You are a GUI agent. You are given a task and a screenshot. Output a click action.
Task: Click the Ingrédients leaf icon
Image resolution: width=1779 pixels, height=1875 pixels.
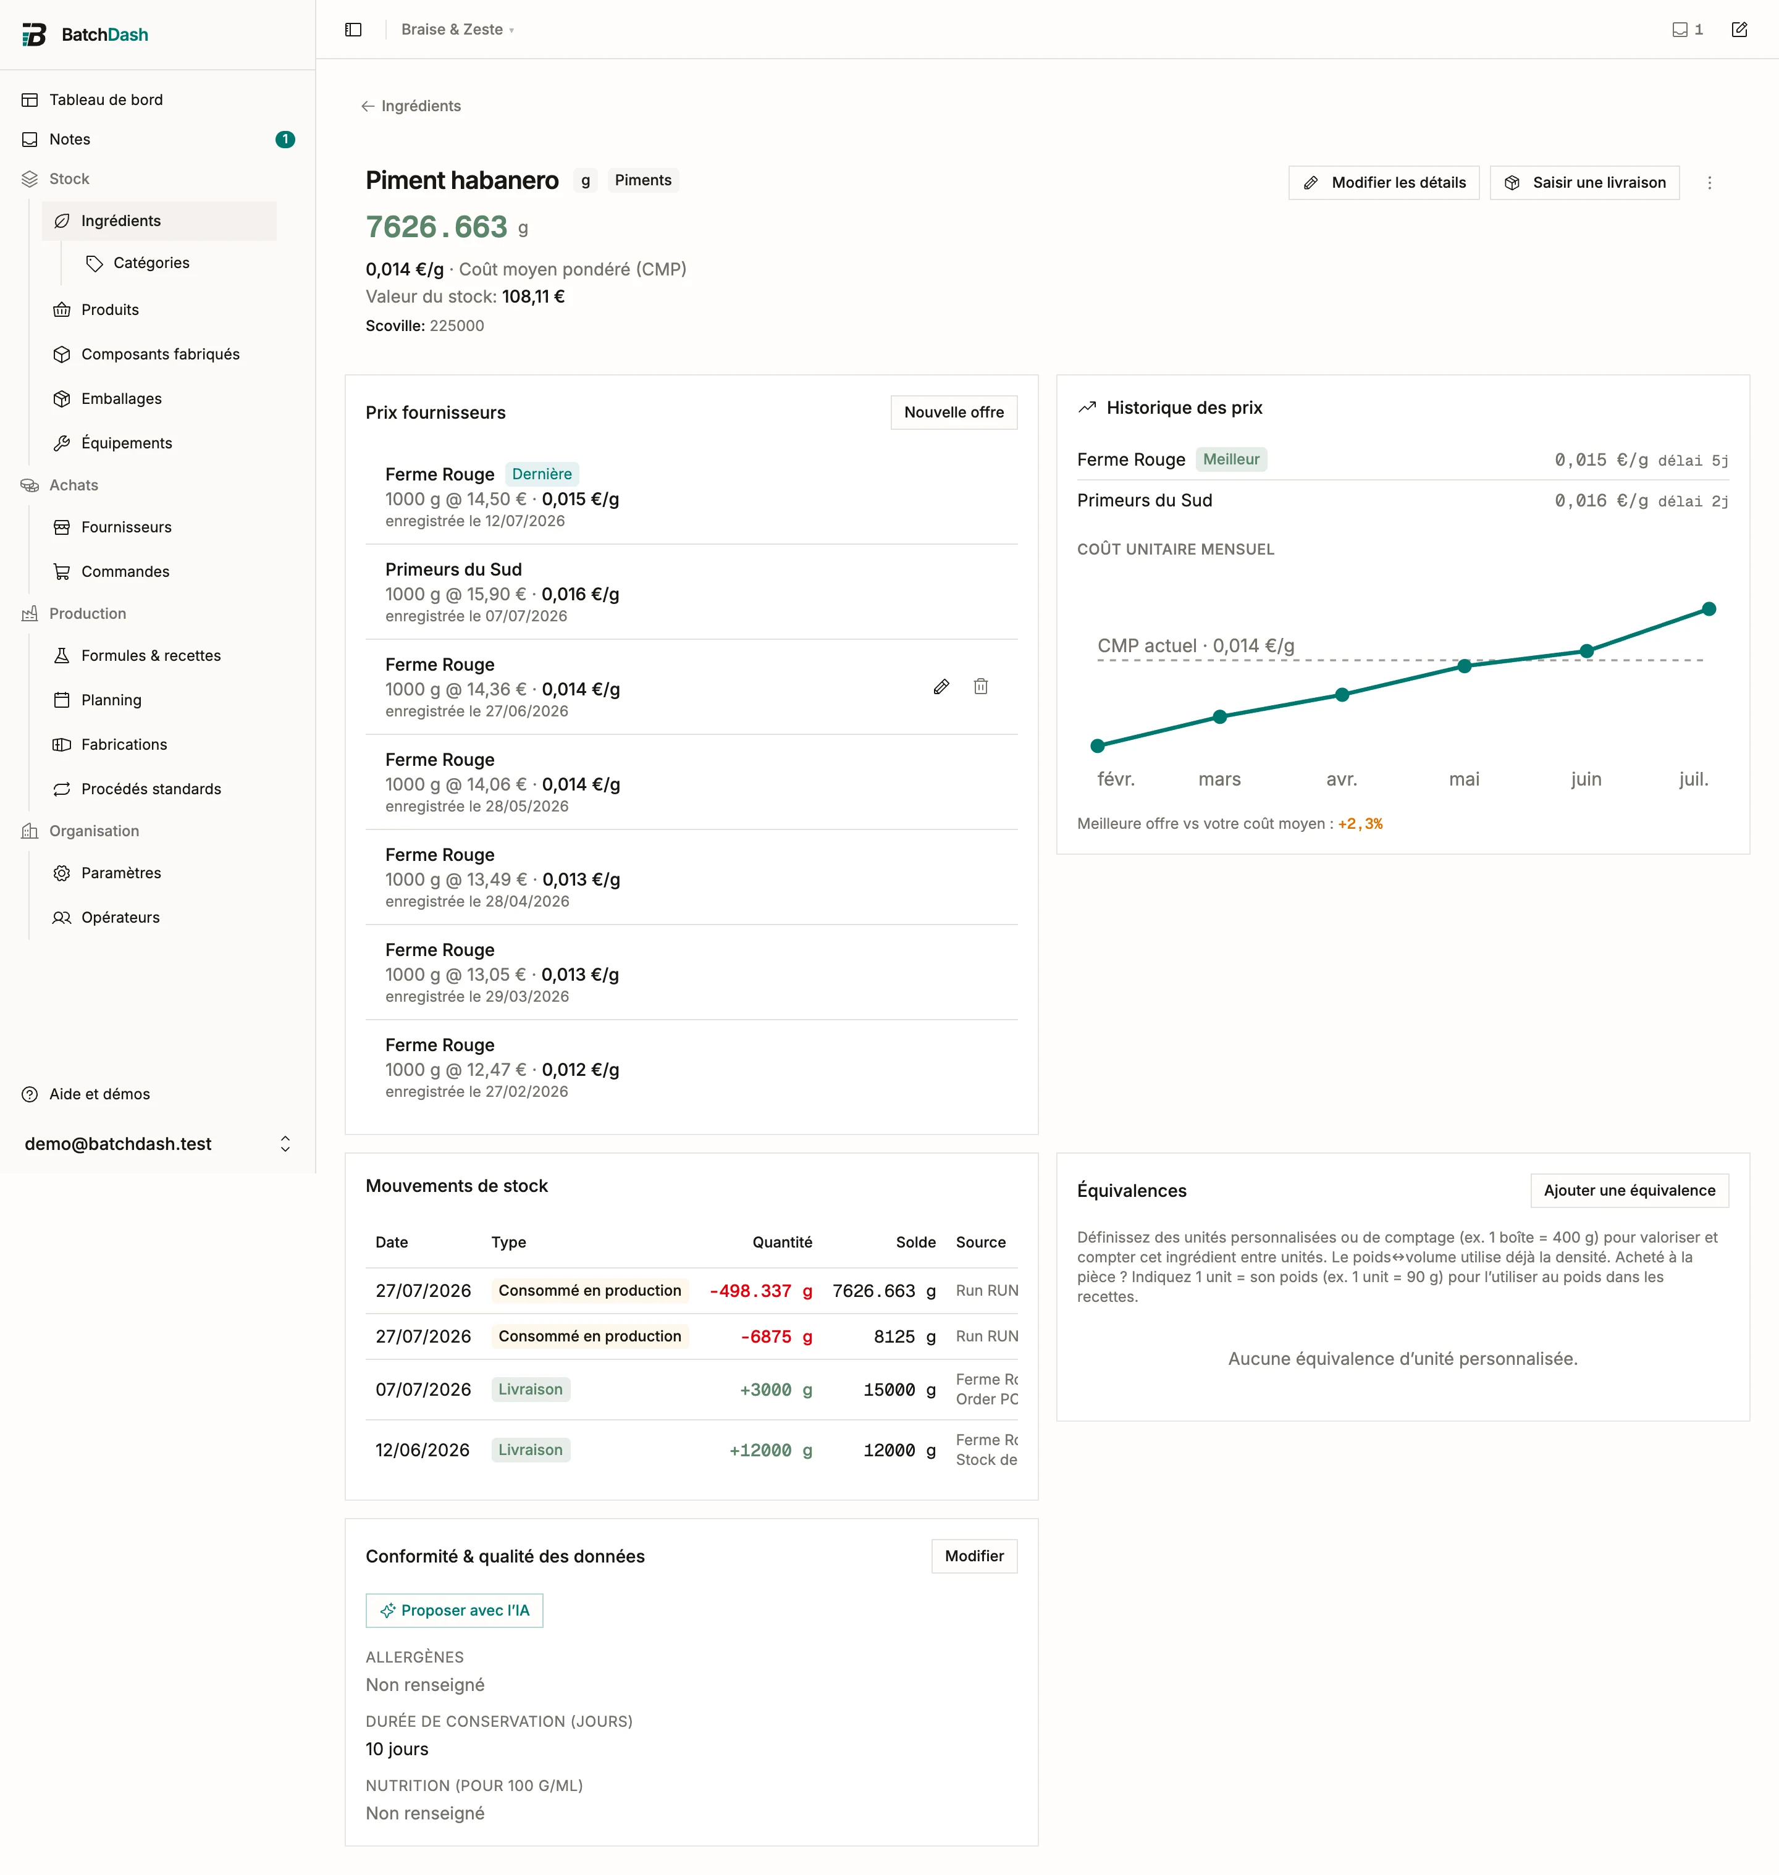tap(62, 221)
